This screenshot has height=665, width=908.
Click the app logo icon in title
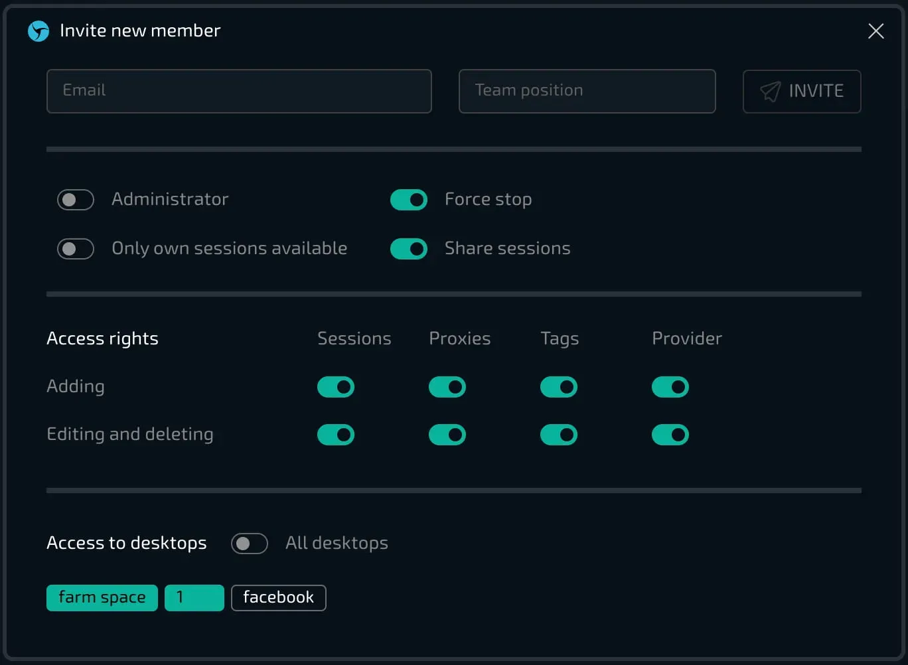point(38,31)
